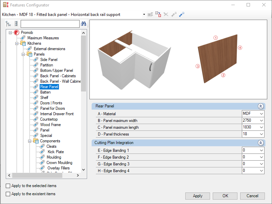Select Kick Plate tree item
The height and width of the screenshot is (204, 272).
pos(56,152)
